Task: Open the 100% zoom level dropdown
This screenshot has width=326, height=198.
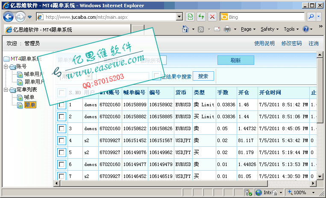Action: (313, 192)
